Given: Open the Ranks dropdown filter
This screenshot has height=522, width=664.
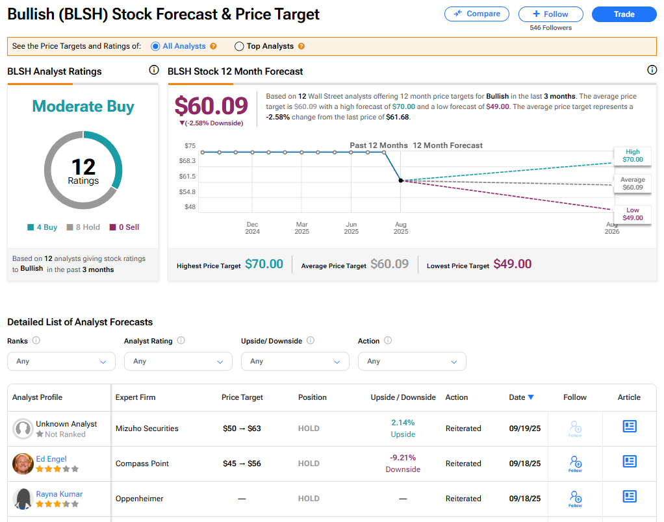Looking at the screenshot, I should (61, 361).
